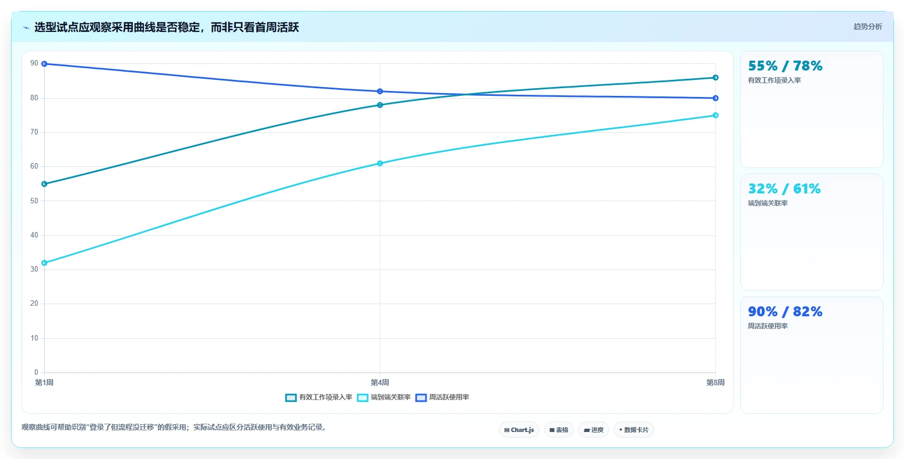Screen dimensions: 905x459
Task: Click the footnote text starting 观察曲线可帮助识别
Action: (175, 427)
